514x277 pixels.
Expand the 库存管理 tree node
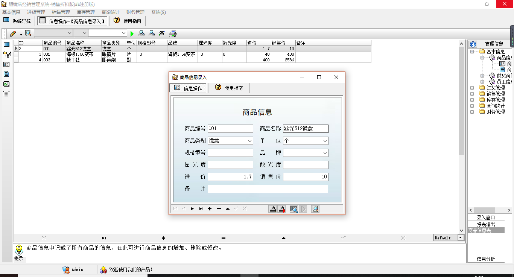pyautogui.click(x=472, y=100)
